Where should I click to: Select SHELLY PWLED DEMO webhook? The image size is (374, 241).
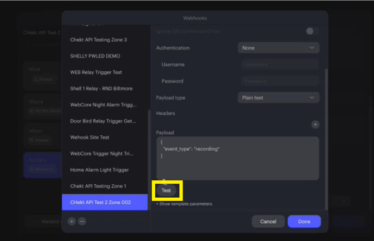[95, 56]
